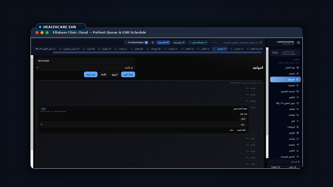Switch to the أسبوع week view
The width and height of the screenshot is (333, 187).
[115, 74]
